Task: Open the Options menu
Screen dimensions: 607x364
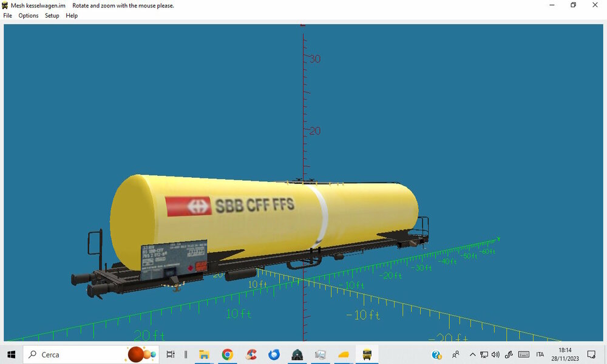Action: click(x=29, y=16)
